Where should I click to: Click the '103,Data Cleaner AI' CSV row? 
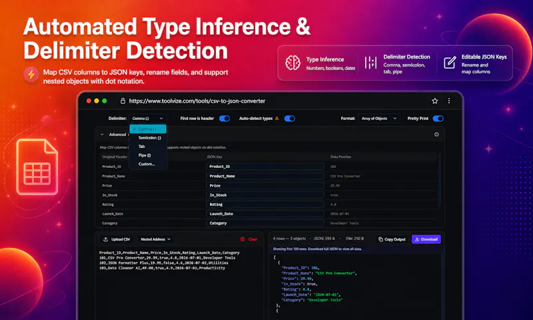[x=162, y=268]
